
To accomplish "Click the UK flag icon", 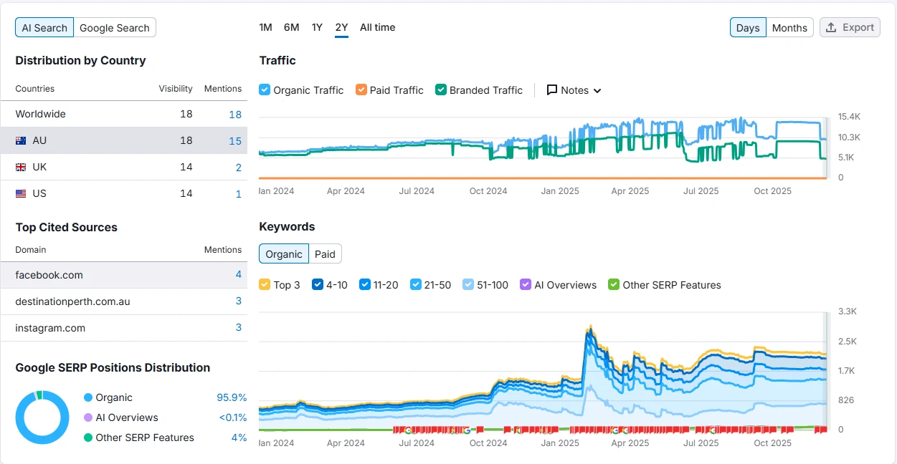I will (21, 168).
